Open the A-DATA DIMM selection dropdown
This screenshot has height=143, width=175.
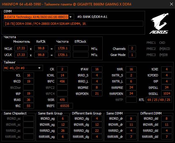(x=71, y=17)
